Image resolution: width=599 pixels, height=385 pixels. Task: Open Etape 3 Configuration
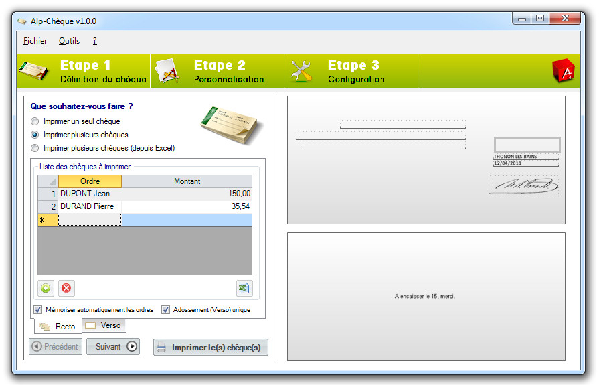tap(351, 71)
